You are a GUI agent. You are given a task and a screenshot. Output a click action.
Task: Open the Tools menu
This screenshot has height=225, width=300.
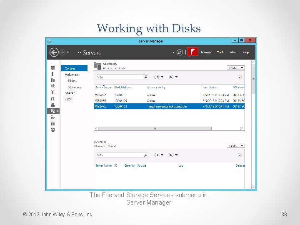[220, 52]
